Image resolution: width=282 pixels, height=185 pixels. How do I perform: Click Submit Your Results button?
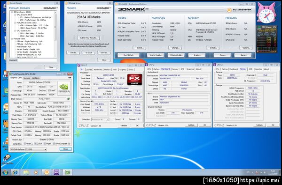coord(89,38)
